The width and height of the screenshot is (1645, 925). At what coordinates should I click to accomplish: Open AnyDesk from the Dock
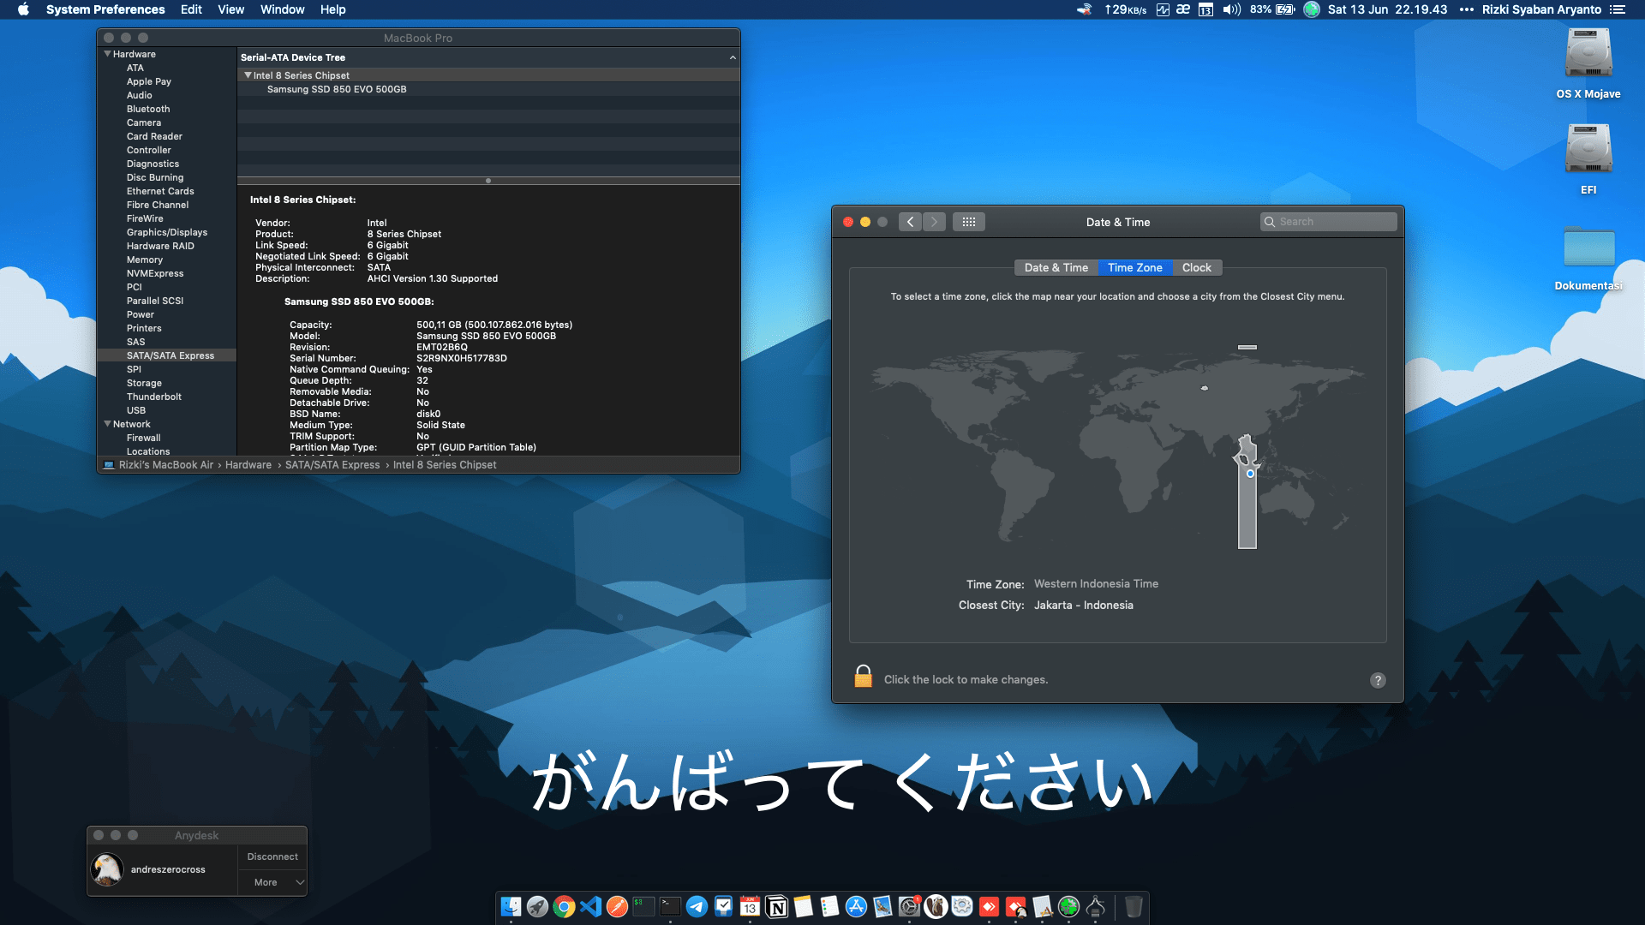pos(989,906)
